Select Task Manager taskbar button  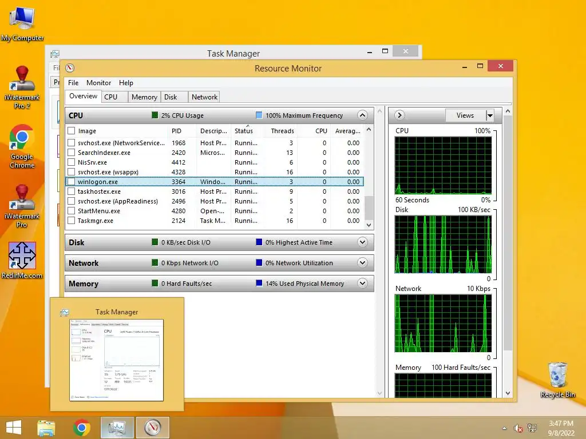117,428
